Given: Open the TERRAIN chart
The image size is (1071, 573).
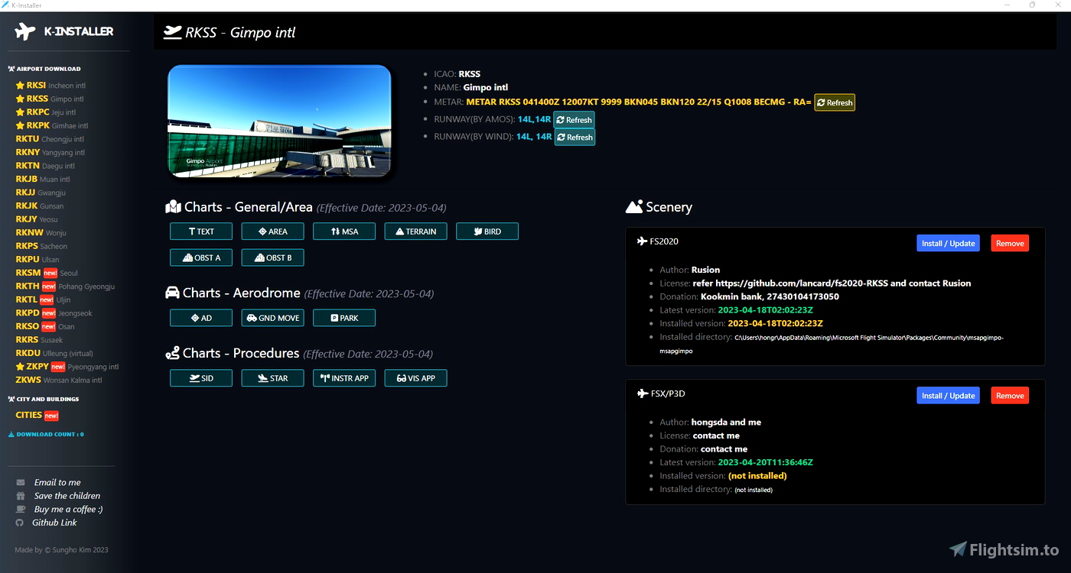Looking at the screenshot, I should pyautogui.click(x=415, y=231).
